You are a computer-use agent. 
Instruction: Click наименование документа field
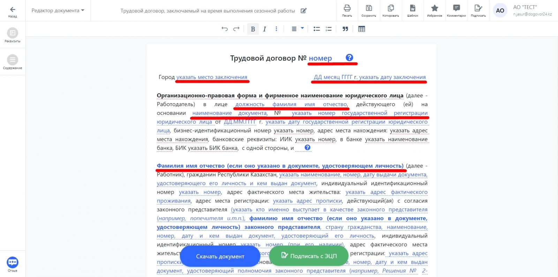(229, 113)
